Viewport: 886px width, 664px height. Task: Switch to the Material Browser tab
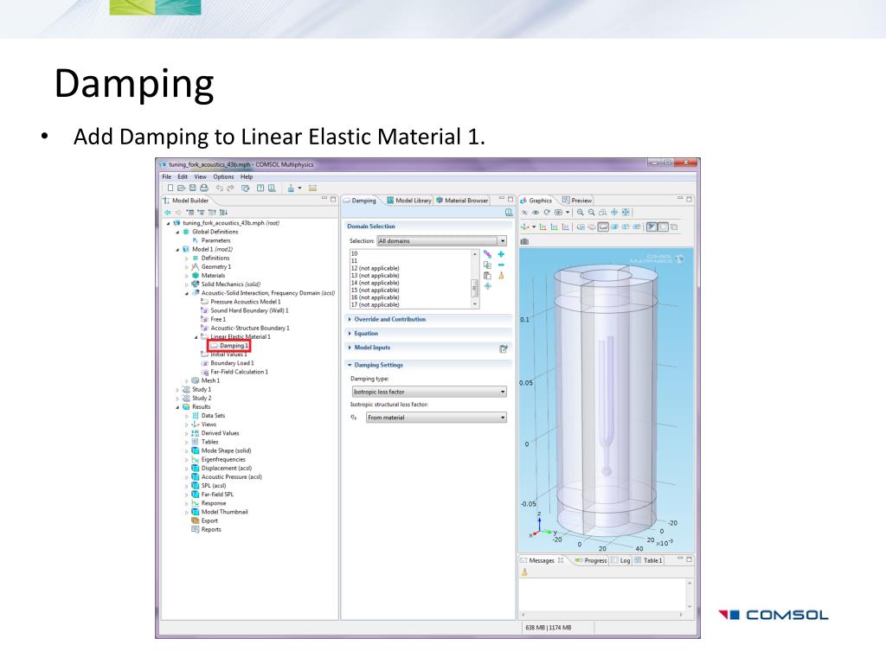(x=462, y=201)
